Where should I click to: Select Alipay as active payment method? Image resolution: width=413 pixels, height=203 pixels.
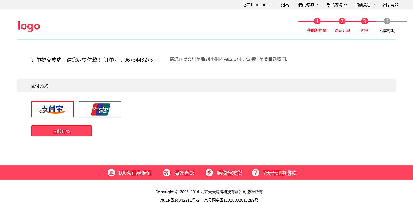(x=52, y=109)
